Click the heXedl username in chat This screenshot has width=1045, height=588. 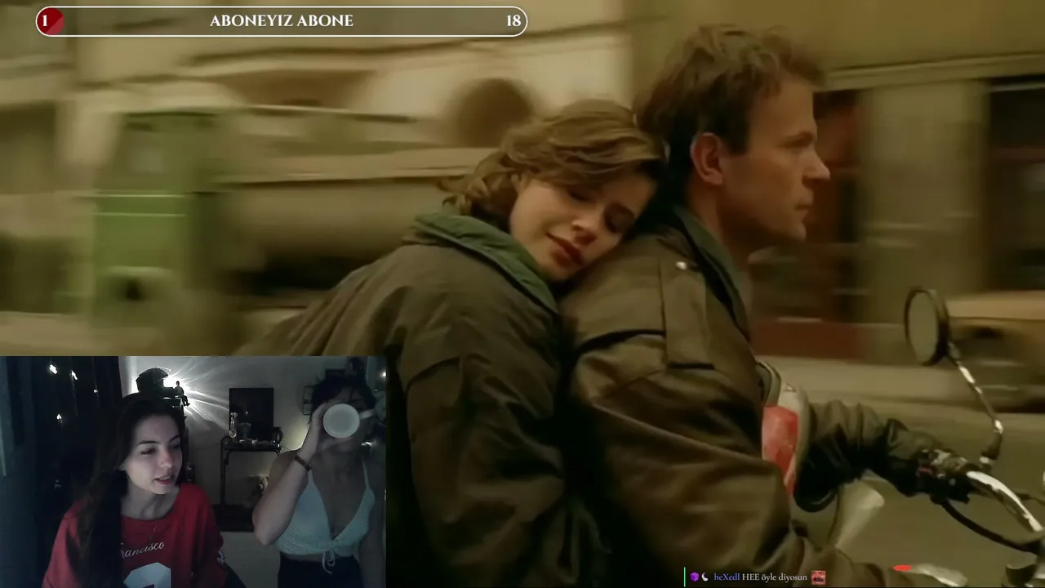pyautogui.click(x=727, y=577)
